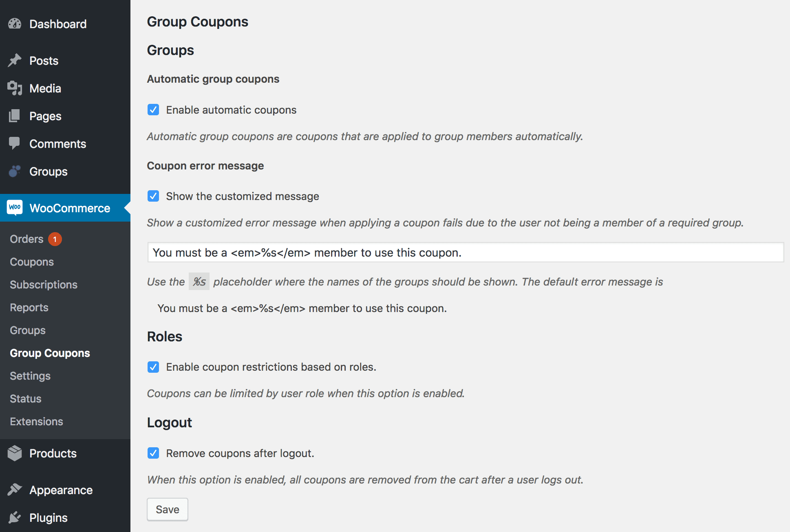The width and height of the screenshot is (790, 532).
Task: Disable the Enable automatic coupons checkbox
Action: coord(153,110)
